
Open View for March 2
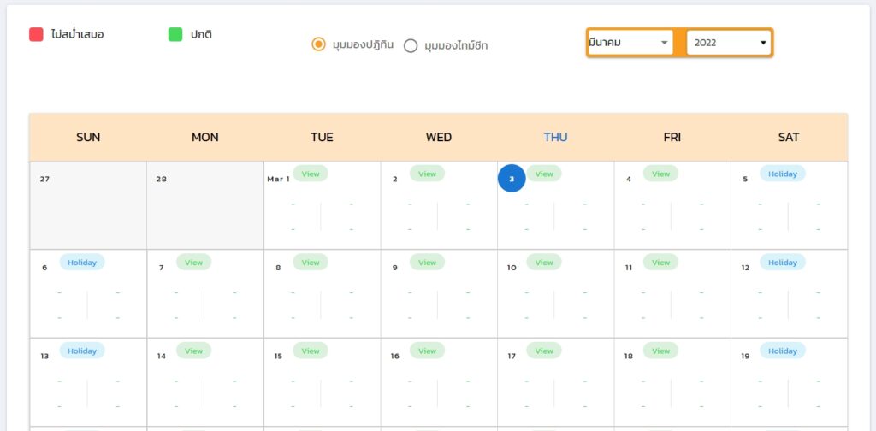pyautogui.click(x=427, y=174)
